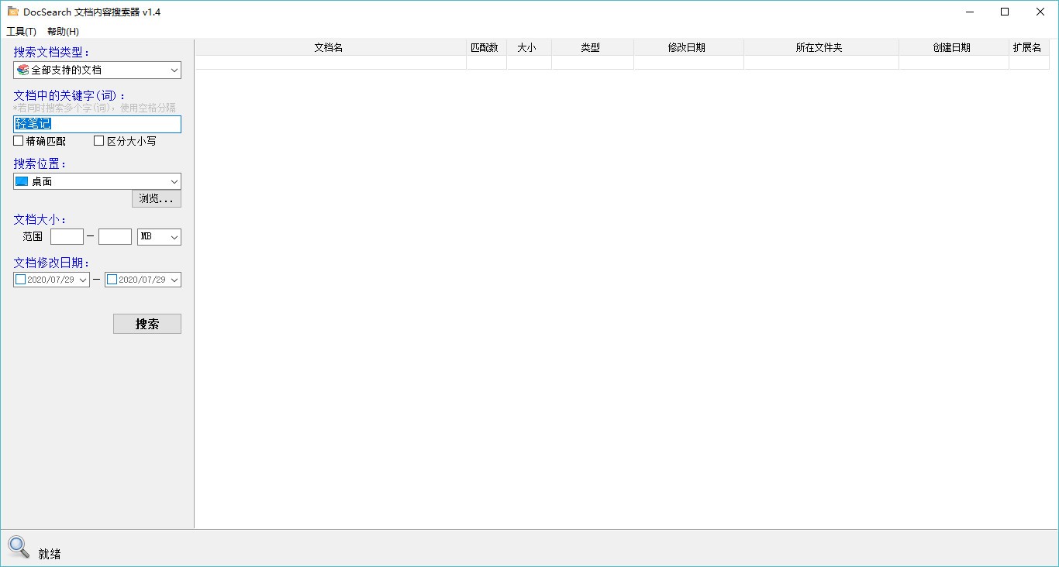The width and height of the screenshot is (1059, 567).
Task: Click the 浏览... button
Action: [x=157, y=199]
